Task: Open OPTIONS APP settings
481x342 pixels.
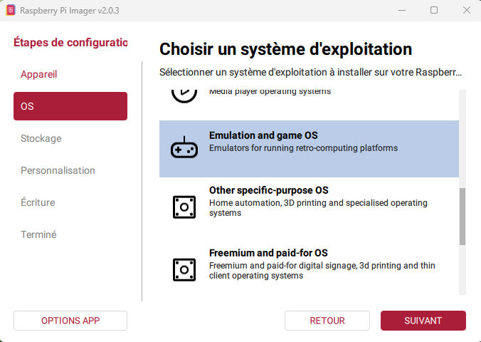Action: point(70,321)
